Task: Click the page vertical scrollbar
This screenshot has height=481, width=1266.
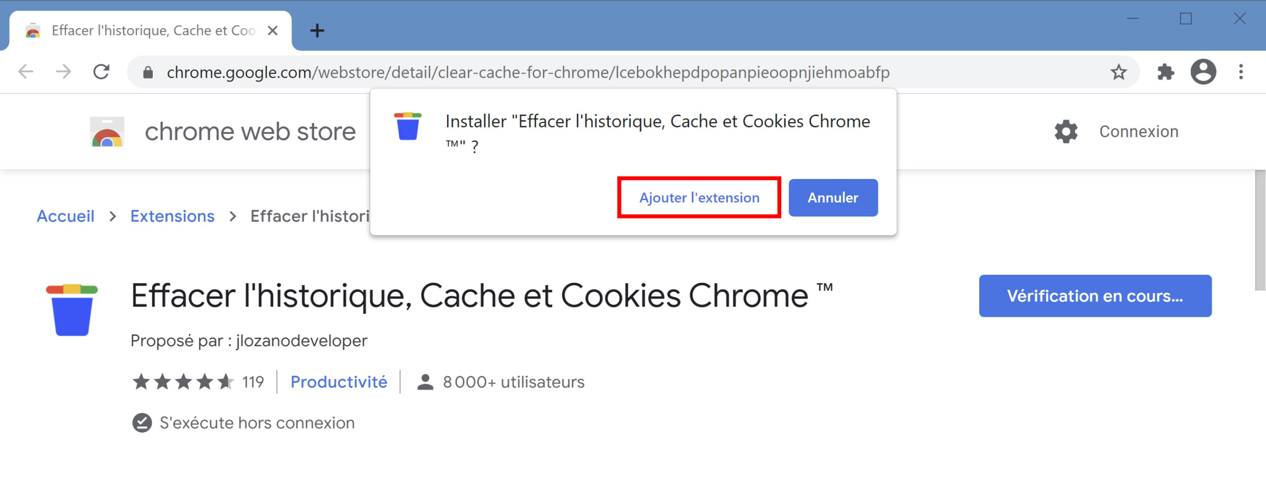Action: tap(1260, 230)
